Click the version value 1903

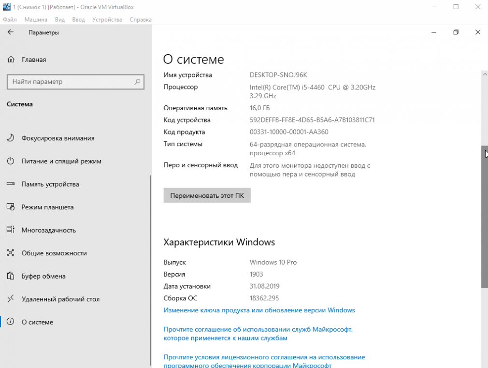tap(256, 274)
